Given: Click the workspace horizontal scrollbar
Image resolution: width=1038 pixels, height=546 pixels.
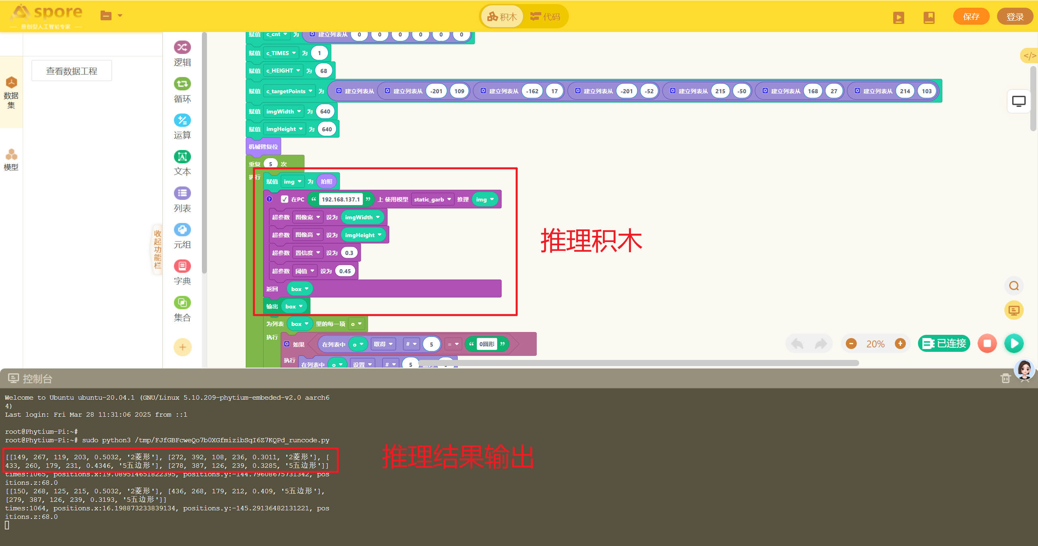Looking at the screenshot, I should [x=638, y=363].
